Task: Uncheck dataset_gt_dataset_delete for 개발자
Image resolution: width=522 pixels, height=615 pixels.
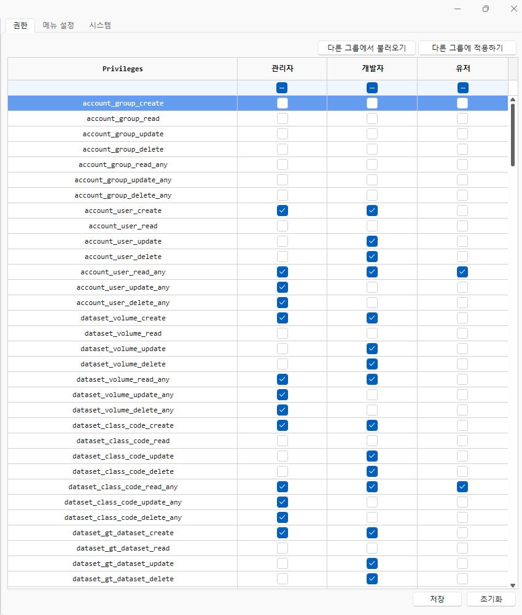Action: point(372,579)
